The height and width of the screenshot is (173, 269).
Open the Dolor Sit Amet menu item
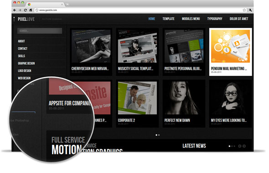point(239,19)
